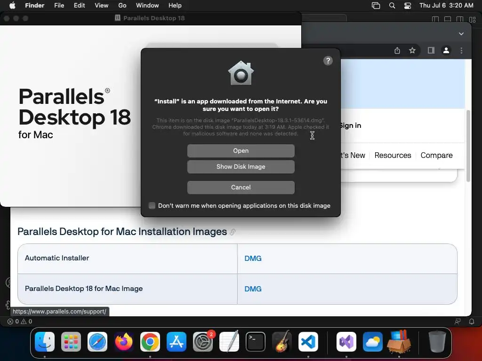Image resolution: width=482 pixels, height=361 pixels.
Task: Click the VS Code feedback icon in the status bar
Action: click(x=458, y=322)
